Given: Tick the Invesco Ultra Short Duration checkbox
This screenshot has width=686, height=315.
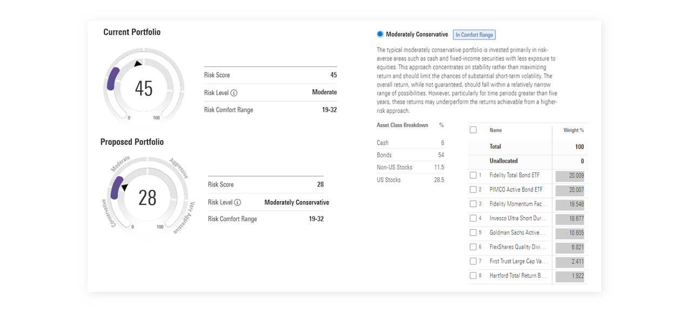Looking at the screenshot, I should click(x=473, y=218).
